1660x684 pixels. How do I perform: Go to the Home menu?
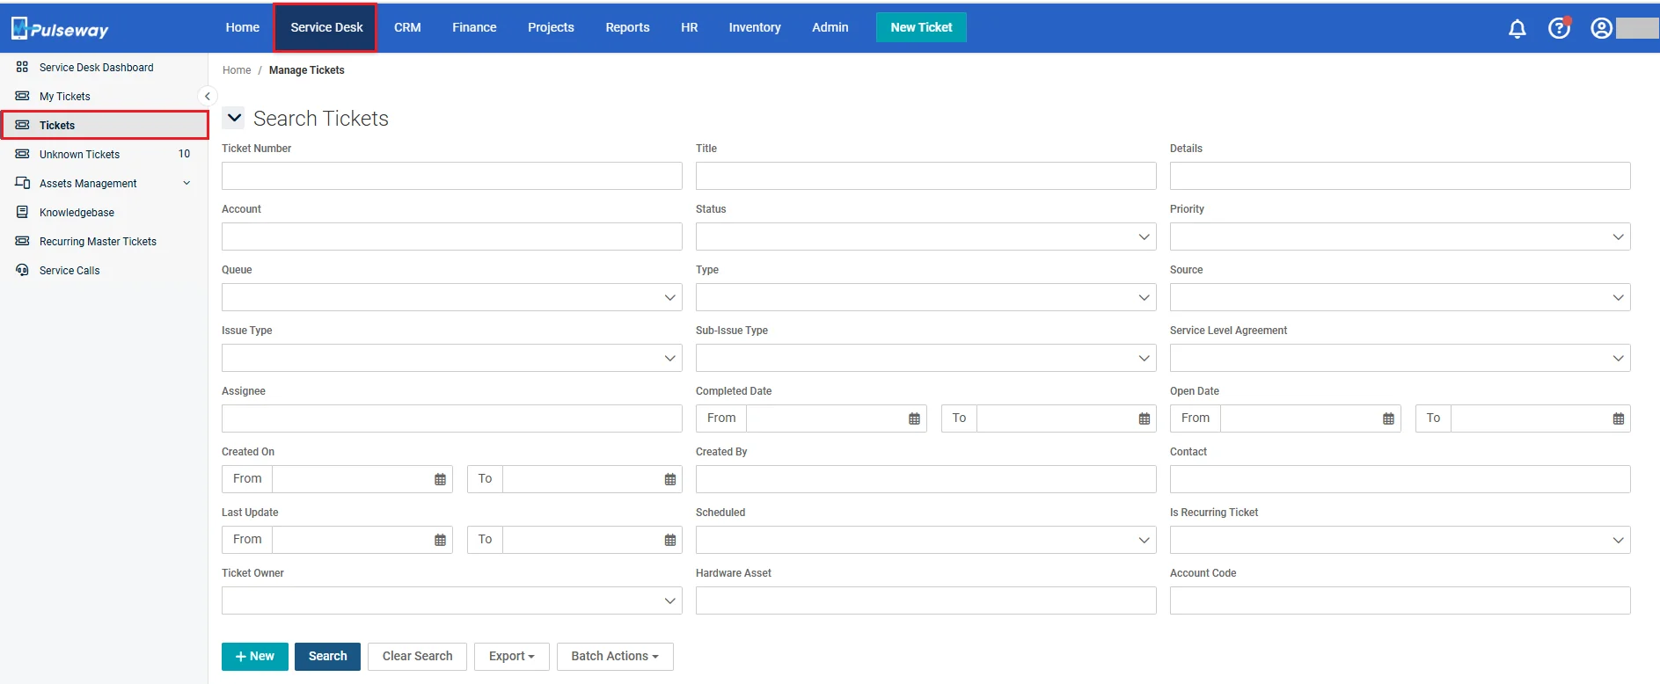(x=242, y=27)
